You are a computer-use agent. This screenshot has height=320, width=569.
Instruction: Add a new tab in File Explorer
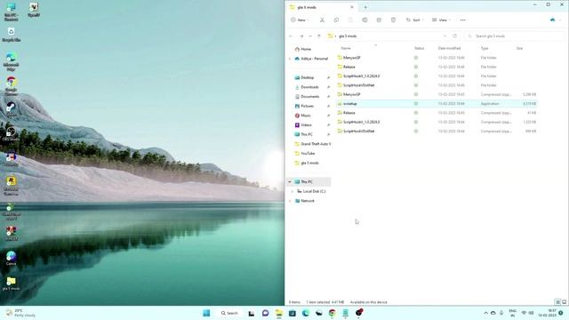point(365,7)
